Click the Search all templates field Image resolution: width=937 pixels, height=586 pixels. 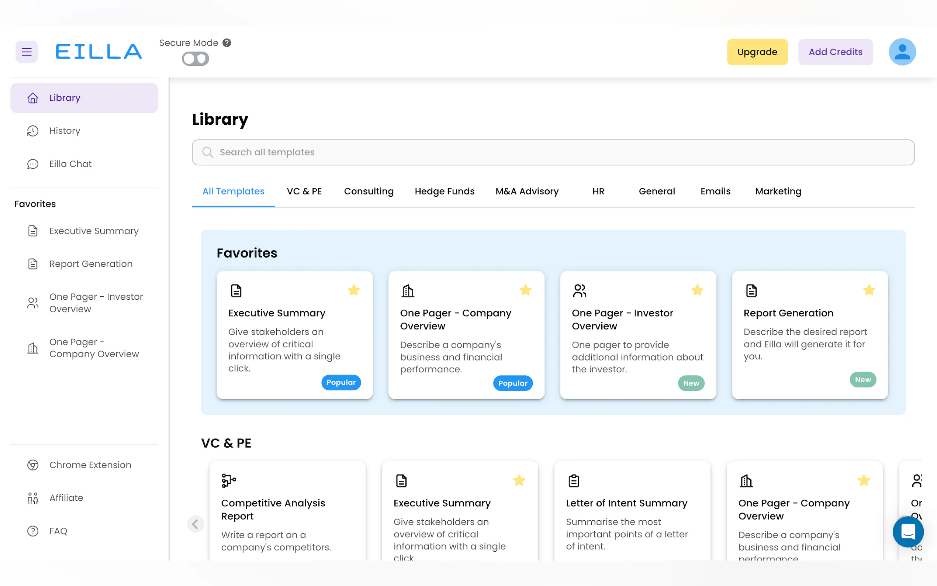pos(553,152)
